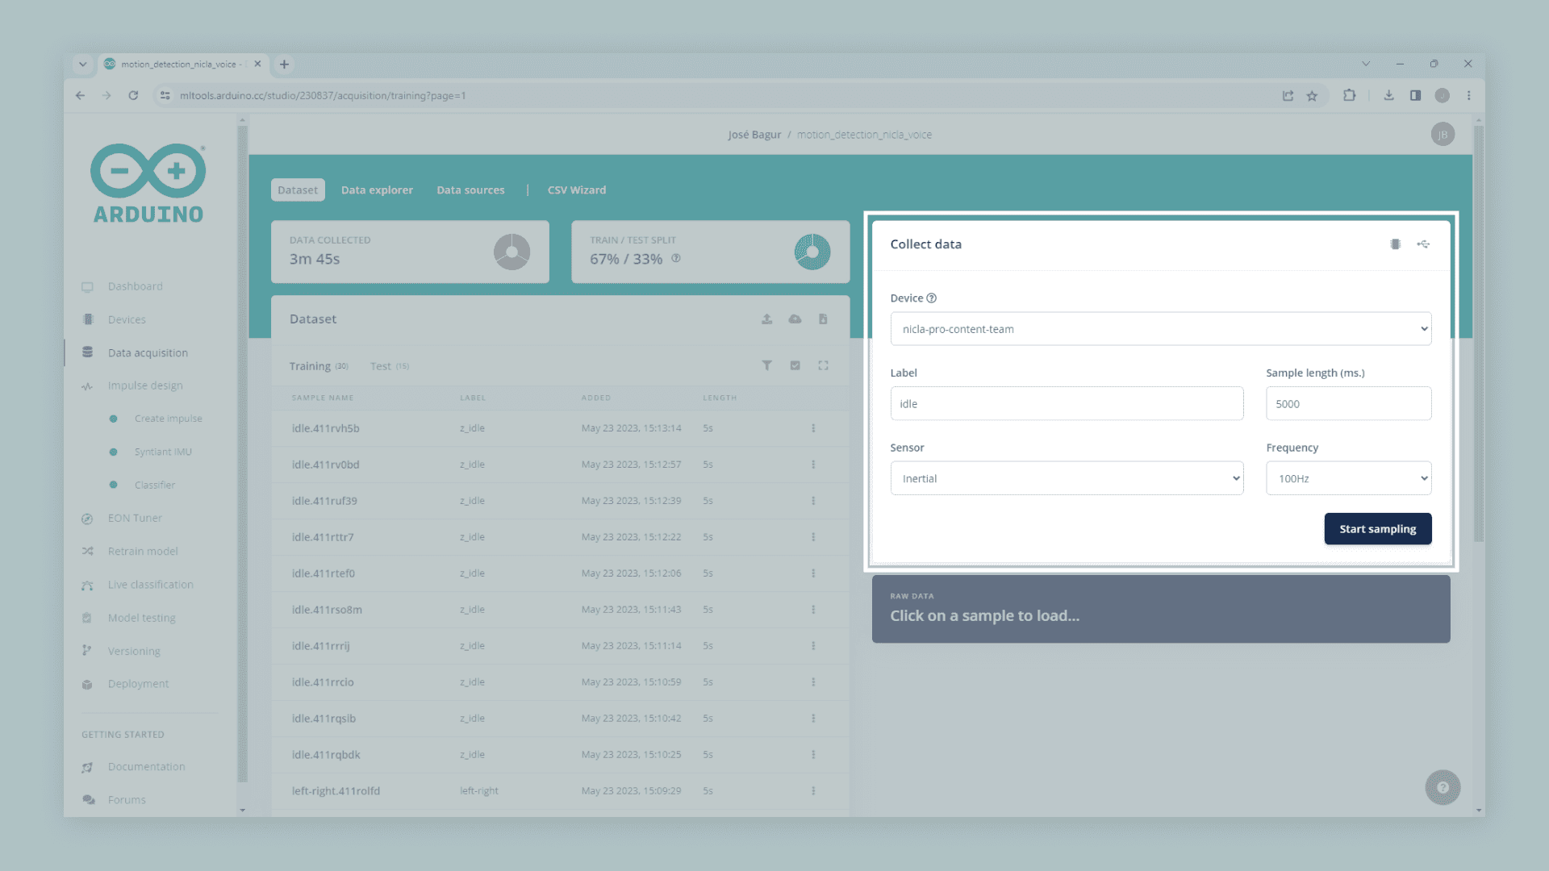1549x871 pixels.
Task: Click the USB connect icon in Collect data
Action: point(1423,244)
